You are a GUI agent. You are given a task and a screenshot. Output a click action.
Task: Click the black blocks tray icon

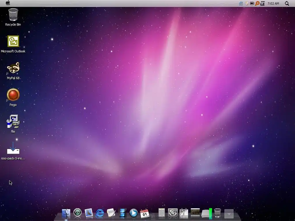[x=262, y=3]
